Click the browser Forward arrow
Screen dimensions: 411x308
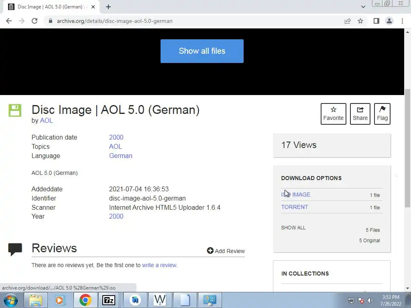[22, 21]
